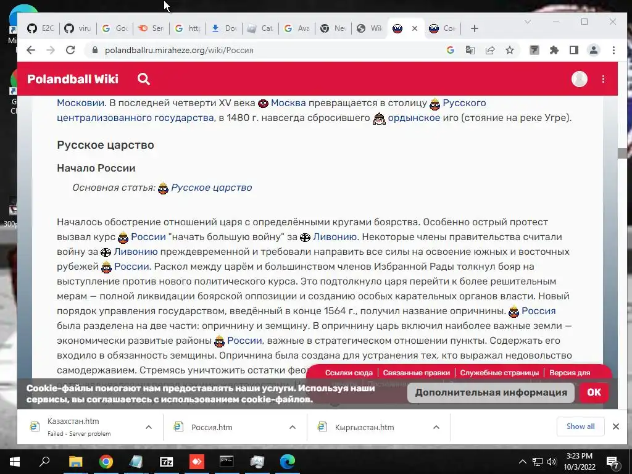Open 7-Zip from the taskbar
The height and width of the screenshot is (474, 632).
pyautogui.click(x=166, y=462)
